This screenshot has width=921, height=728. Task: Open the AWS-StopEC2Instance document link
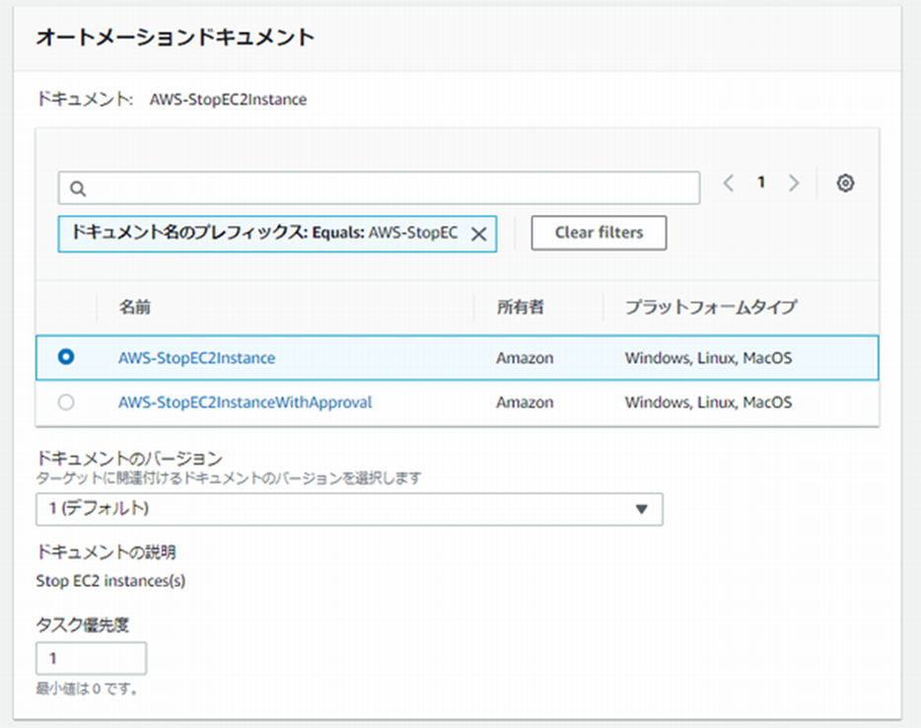(x=197, y=358)
